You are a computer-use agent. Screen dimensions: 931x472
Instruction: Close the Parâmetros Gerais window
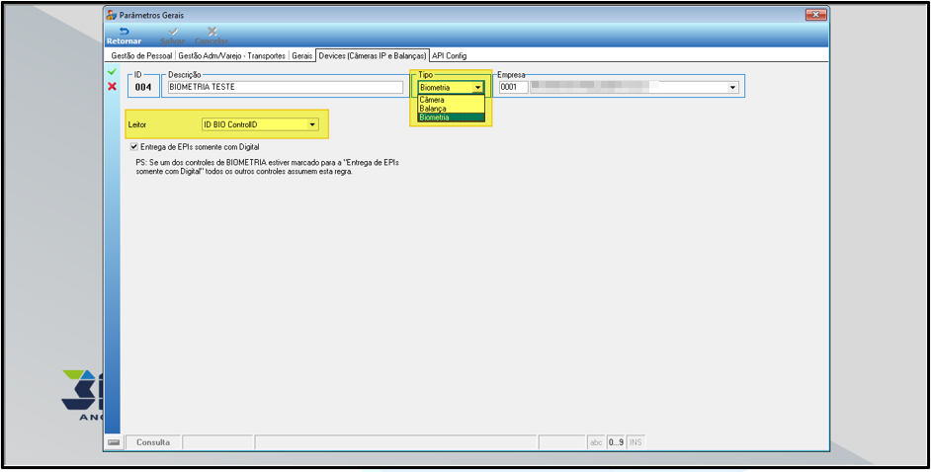pos(815,15)
